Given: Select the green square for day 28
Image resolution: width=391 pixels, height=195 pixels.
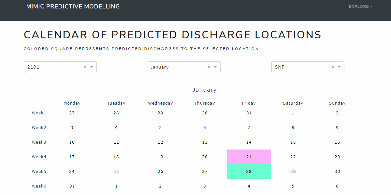Looking at the screenshot, I should (249, 171).
